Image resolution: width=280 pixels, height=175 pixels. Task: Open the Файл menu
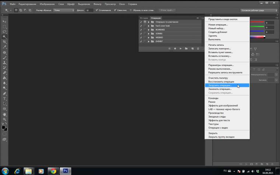point(13,4)
